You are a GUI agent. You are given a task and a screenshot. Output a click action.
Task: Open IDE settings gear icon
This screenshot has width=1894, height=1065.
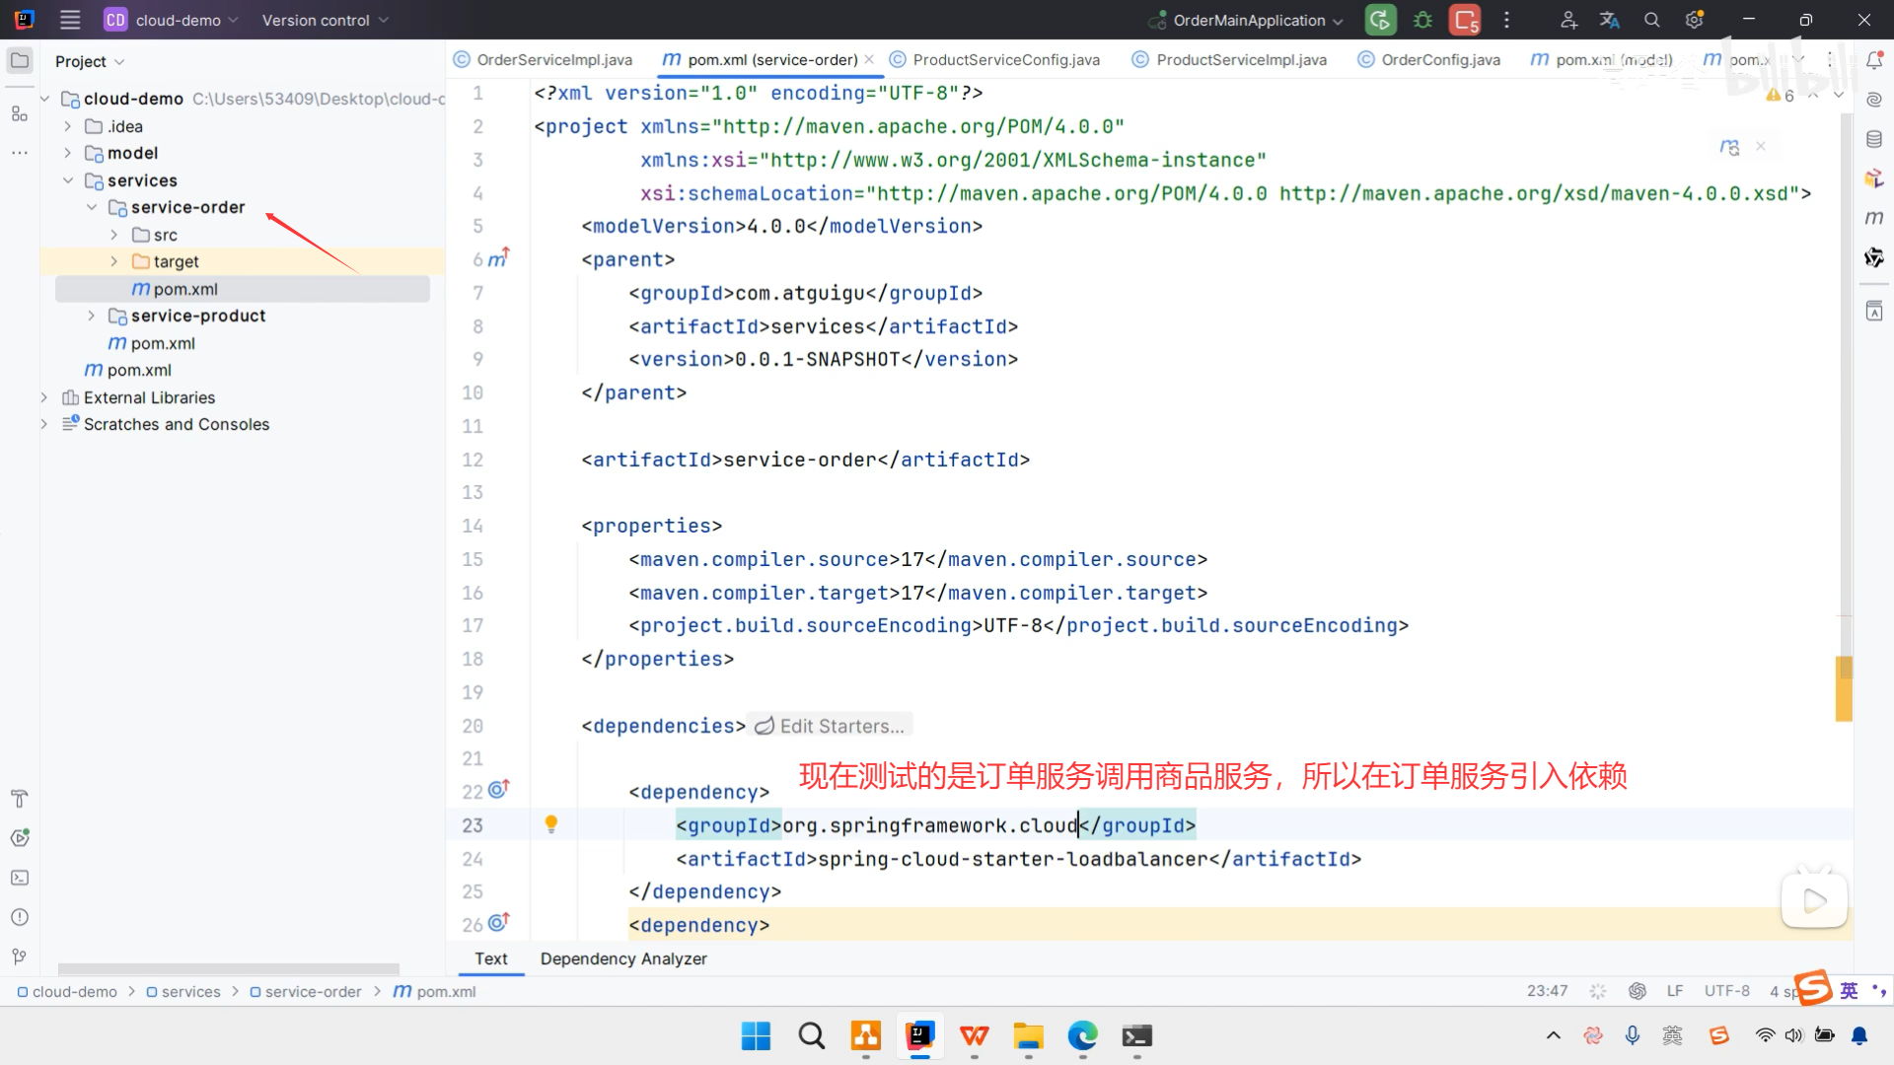[x=1695, y=20]
